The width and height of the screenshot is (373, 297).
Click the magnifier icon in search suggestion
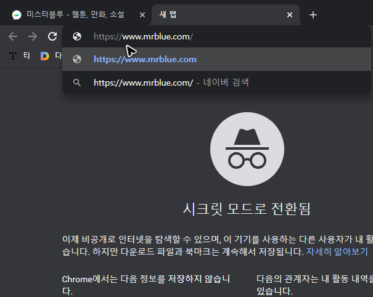(77, 83)
